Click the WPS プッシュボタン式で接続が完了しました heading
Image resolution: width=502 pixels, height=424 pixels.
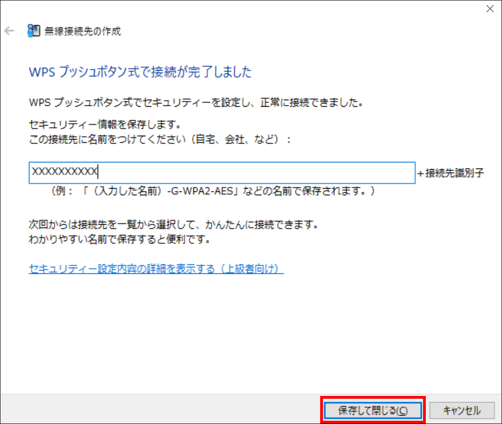140,72
